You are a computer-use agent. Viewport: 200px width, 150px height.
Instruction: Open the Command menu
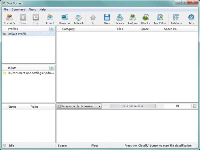pyautogui.click(x=18, y=9)
